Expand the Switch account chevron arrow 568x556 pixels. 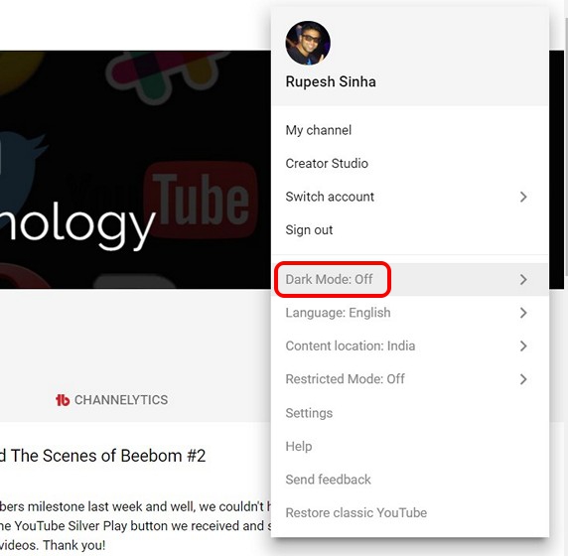[523, 197]
